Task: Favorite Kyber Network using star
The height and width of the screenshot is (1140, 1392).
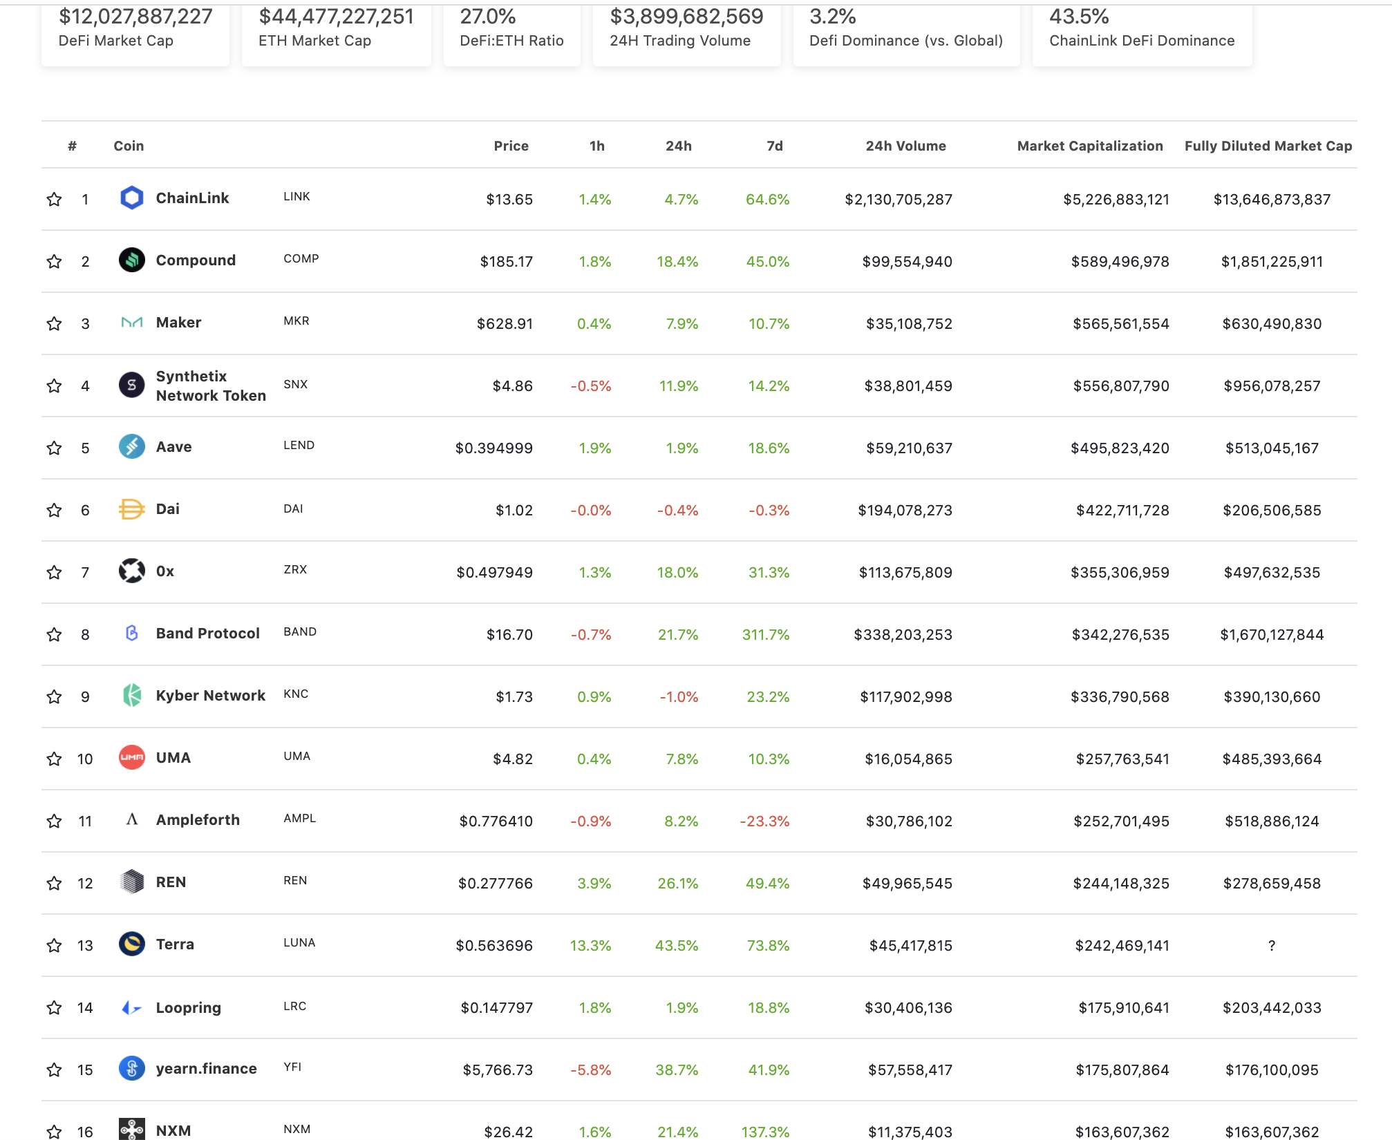Action: pos(54,697)
